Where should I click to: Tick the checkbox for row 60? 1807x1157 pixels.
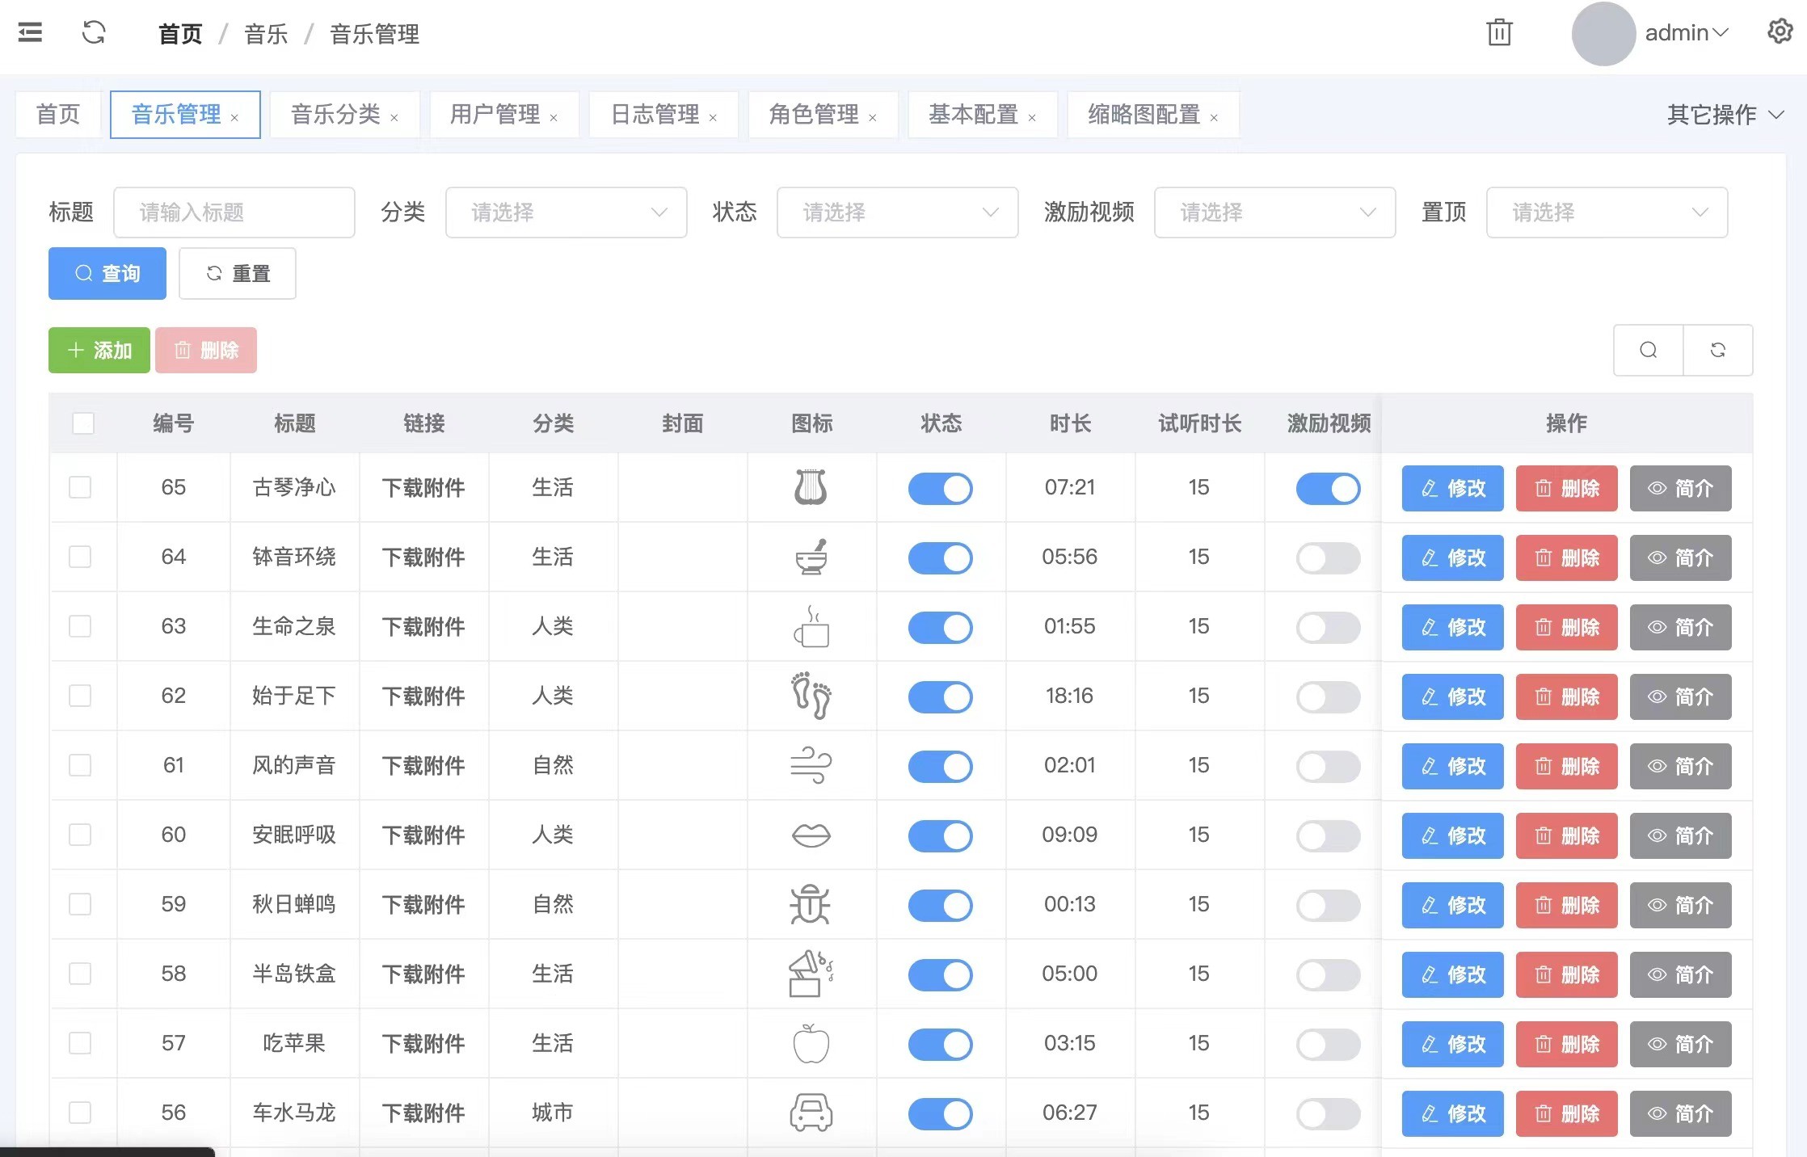pyautogui.click(x=80, y=835)
